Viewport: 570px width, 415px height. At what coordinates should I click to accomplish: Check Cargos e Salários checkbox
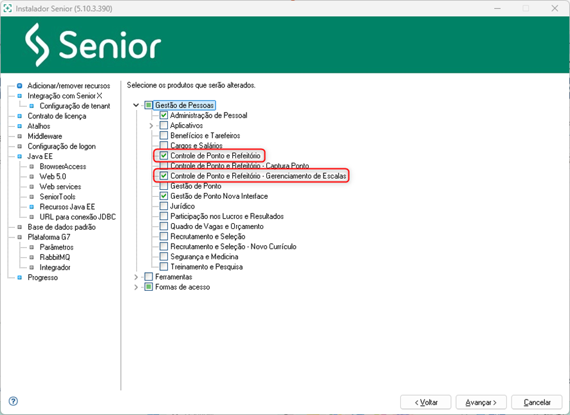tap(164, 145)
